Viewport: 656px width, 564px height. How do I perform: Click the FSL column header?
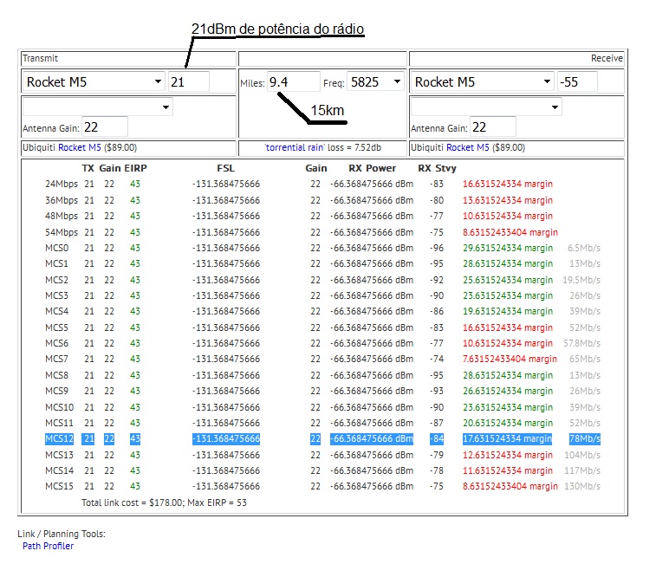coord(226,168)
